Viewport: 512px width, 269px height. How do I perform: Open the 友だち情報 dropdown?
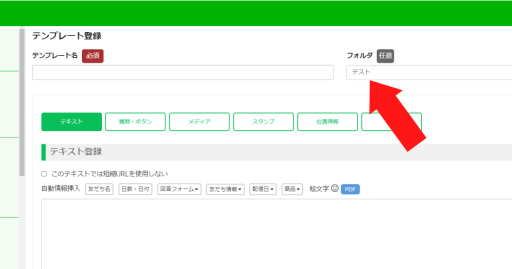(x=225, y=189)
